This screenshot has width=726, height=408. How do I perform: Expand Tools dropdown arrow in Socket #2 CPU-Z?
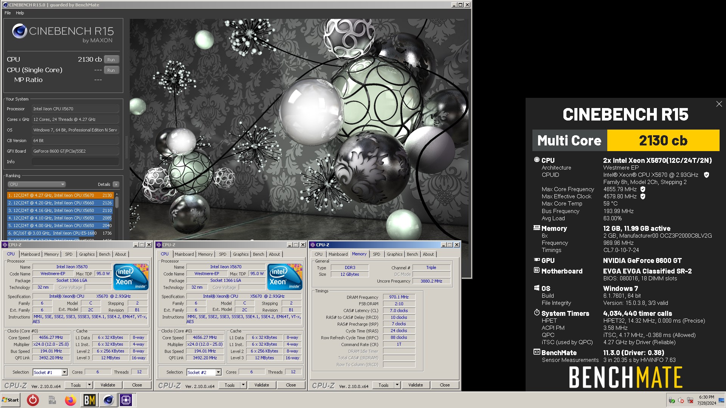(x=243, y=385)
